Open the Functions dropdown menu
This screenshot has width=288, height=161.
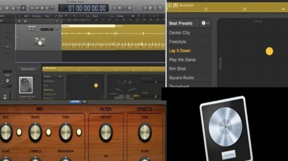click(36, 16)
